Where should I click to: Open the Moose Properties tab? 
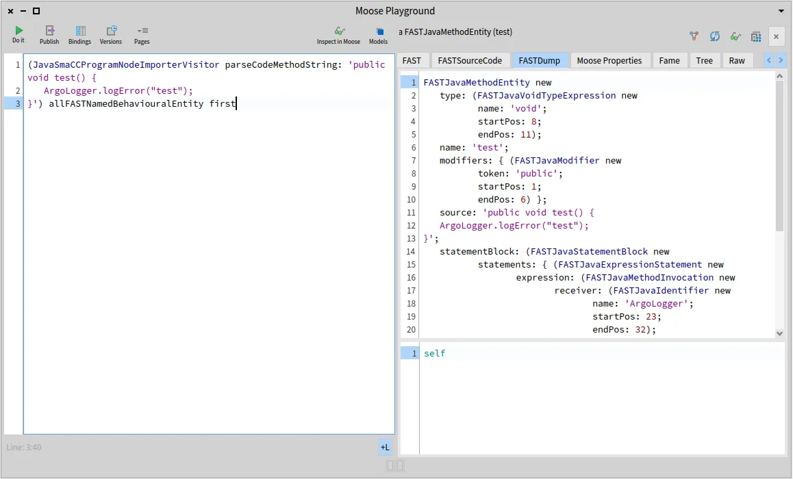(609, 61)
